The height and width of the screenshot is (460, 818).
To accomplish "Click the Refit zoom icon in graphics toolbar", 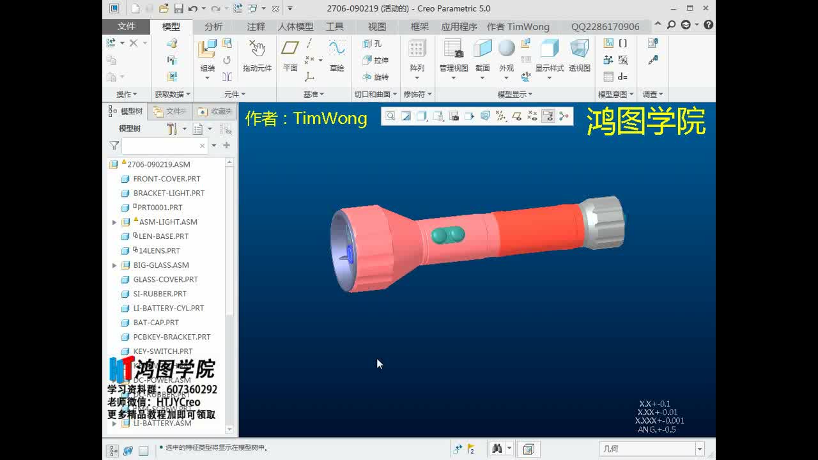I will pyautogui.click(x=390, y=116).
